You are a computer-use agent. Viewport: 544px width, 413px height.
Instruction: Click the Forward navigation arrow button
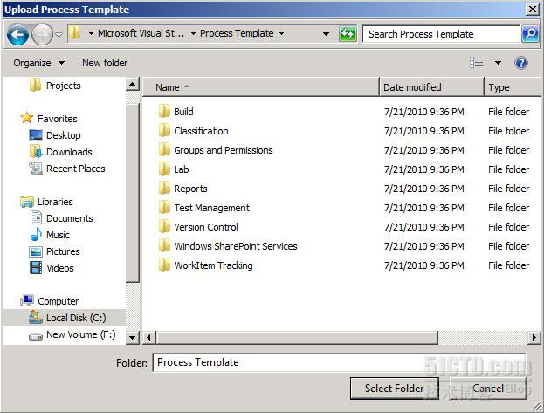point(42,34)
